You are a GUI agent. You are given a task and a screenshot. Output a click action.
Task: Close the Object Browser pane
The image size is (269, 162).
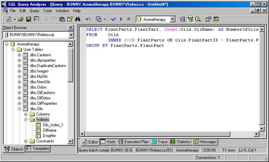(71, 27)
